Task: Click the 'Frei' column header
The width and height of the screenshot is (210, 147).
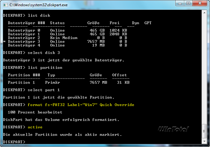Action: coord(114,23)
